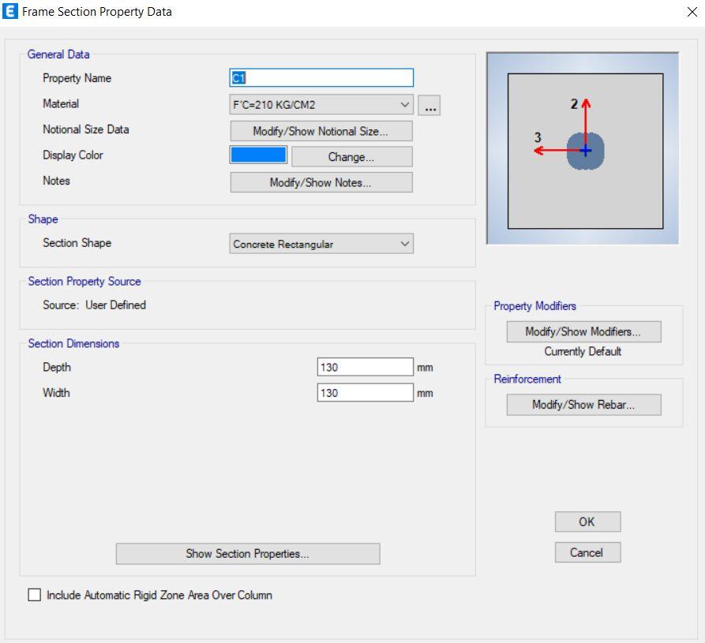Confirm with the OK button
Viewport: 705px width, 643px height.
[x=587, y=522]
